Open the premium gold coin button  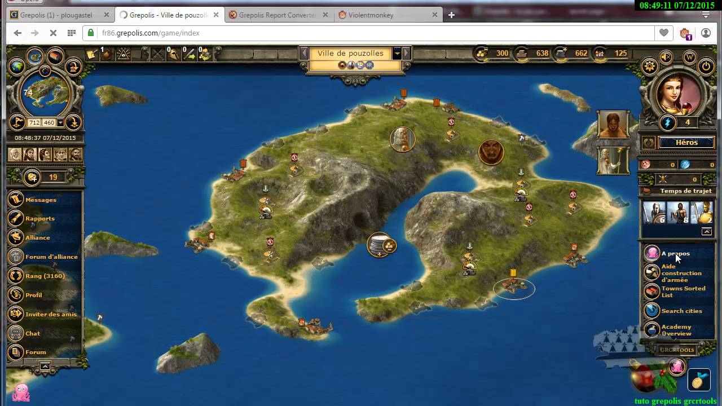(33, 177)
